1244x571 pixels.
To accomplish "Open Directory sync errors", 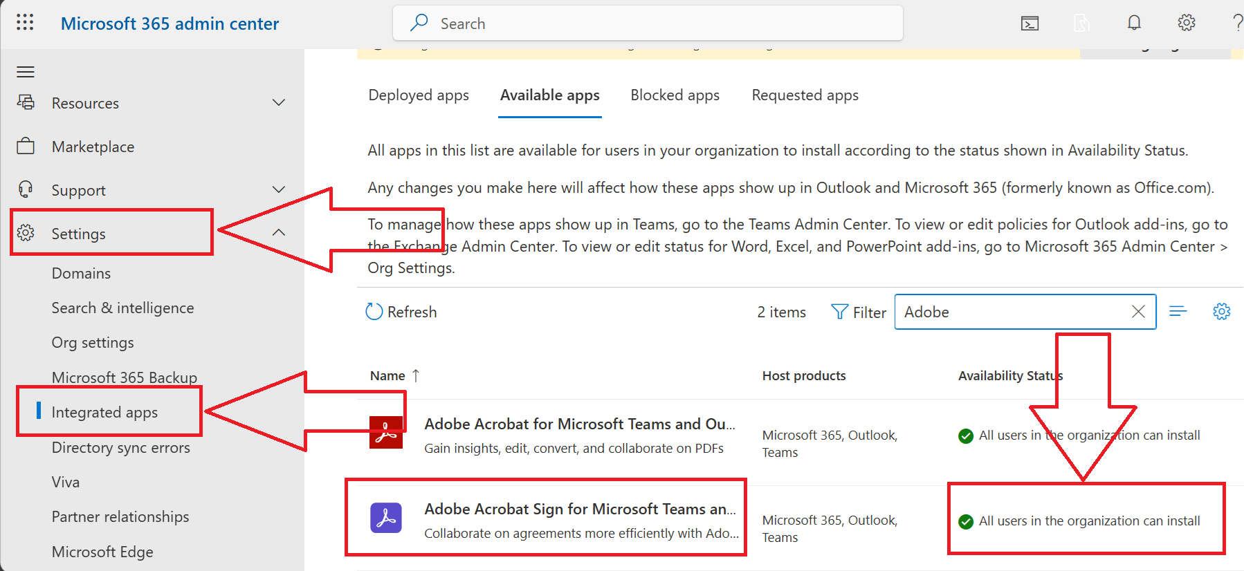I will (120, 447).
